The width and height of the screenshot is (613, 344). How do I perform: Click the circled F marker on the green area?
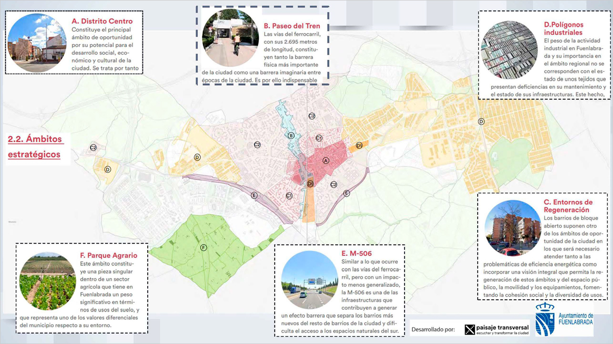point(203,248)
